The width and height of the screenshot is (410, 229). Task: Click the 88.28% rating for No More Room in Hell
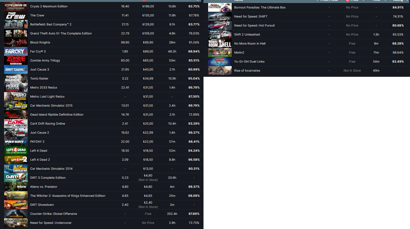pos(398,43)
